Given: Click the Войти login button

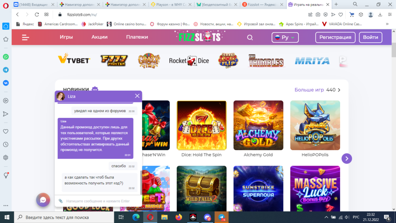Looking at the screenshot, I should [x=370, y=38].
